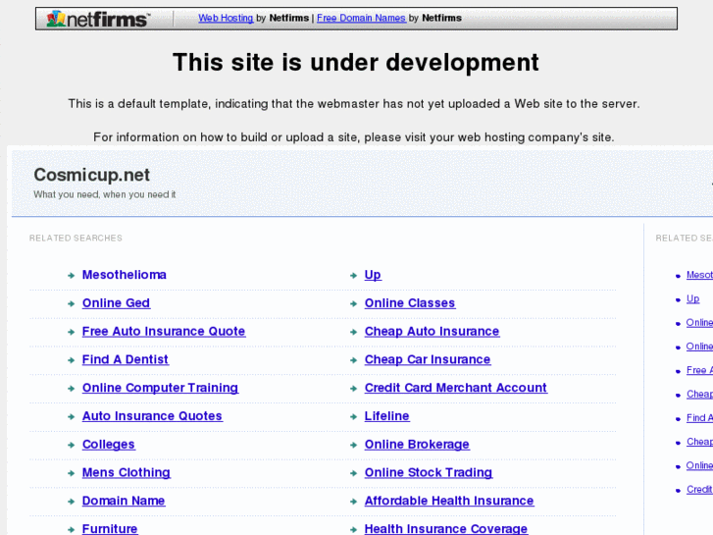Click arrow icon beside Online Brokerage
Screen dimensions: 713x535
(353, 445)
